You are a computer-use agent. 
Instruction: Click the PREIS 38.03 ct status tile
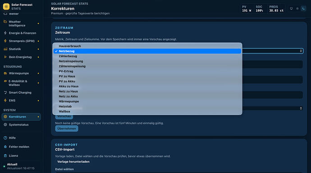[x=276, y=9]
